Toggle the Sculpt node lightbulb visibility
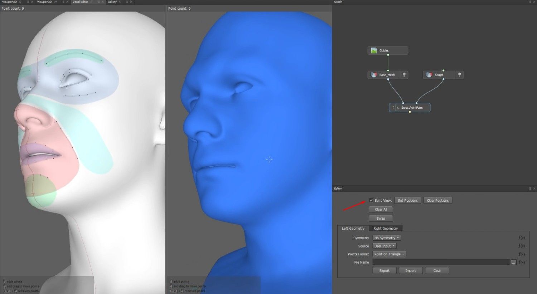537x294 pixels. 460,75
